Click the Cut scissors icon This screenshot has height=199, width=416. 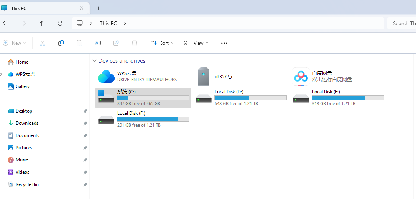click(43, 43)
